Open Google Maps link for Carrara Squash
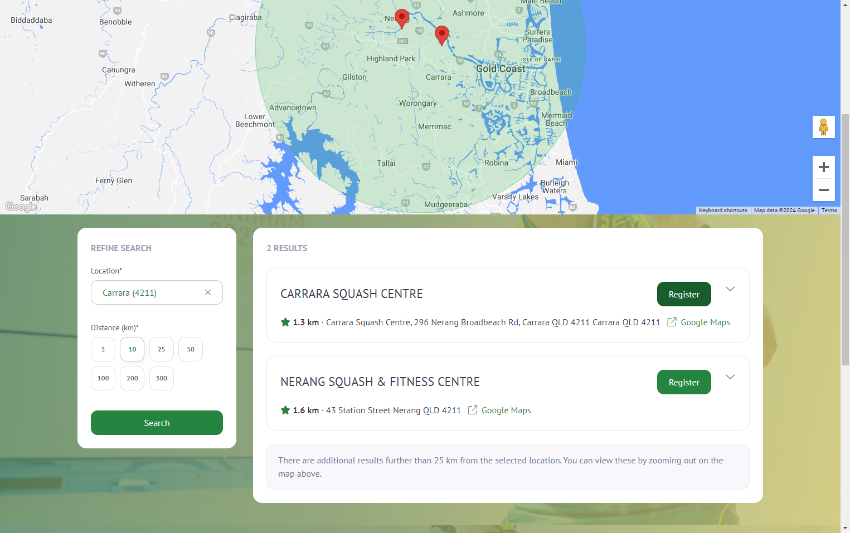The height and width of the screenshot is (533, 850). [x=705, y=322]
